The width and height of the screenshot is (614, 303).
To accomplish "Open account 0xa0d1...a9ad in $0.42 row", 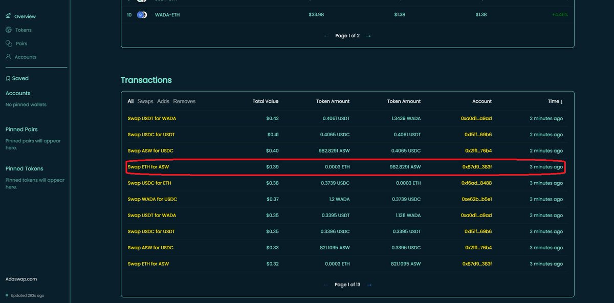I will tap(476, 118).
